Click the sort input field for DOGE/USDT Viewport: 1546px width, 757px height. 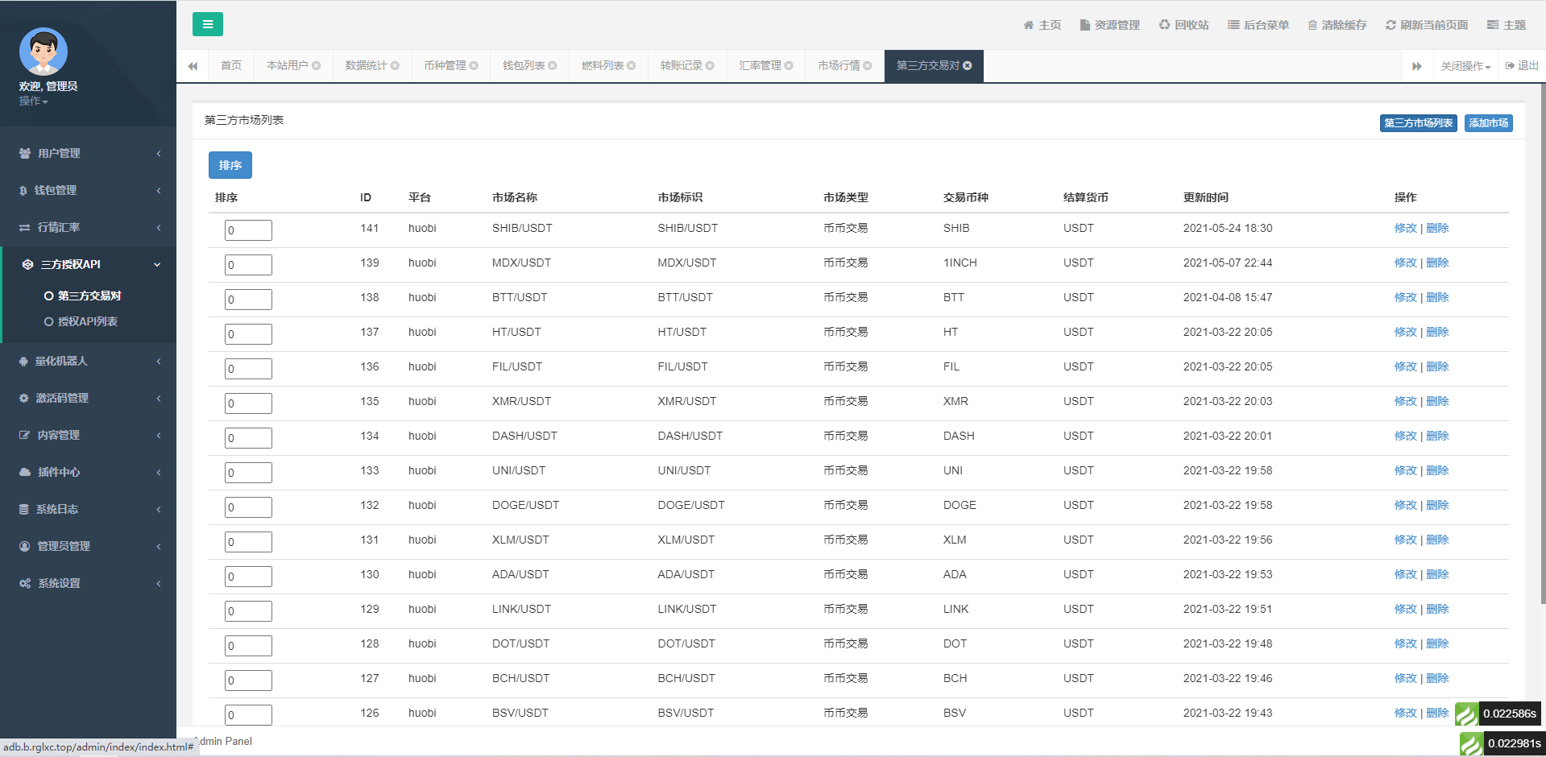tap(248, 507)
